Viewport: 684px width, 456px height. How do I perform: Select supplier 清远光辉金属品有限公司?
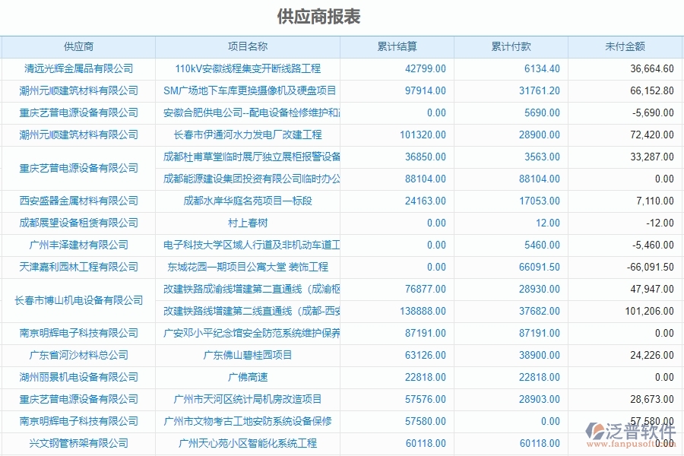point(78,68)
